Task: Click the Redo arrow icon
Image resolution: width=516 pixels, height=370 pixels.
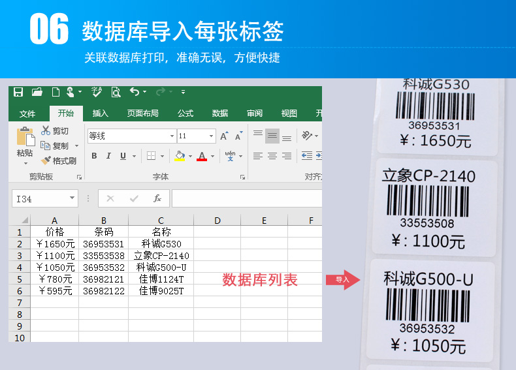Action: (160, 92)
